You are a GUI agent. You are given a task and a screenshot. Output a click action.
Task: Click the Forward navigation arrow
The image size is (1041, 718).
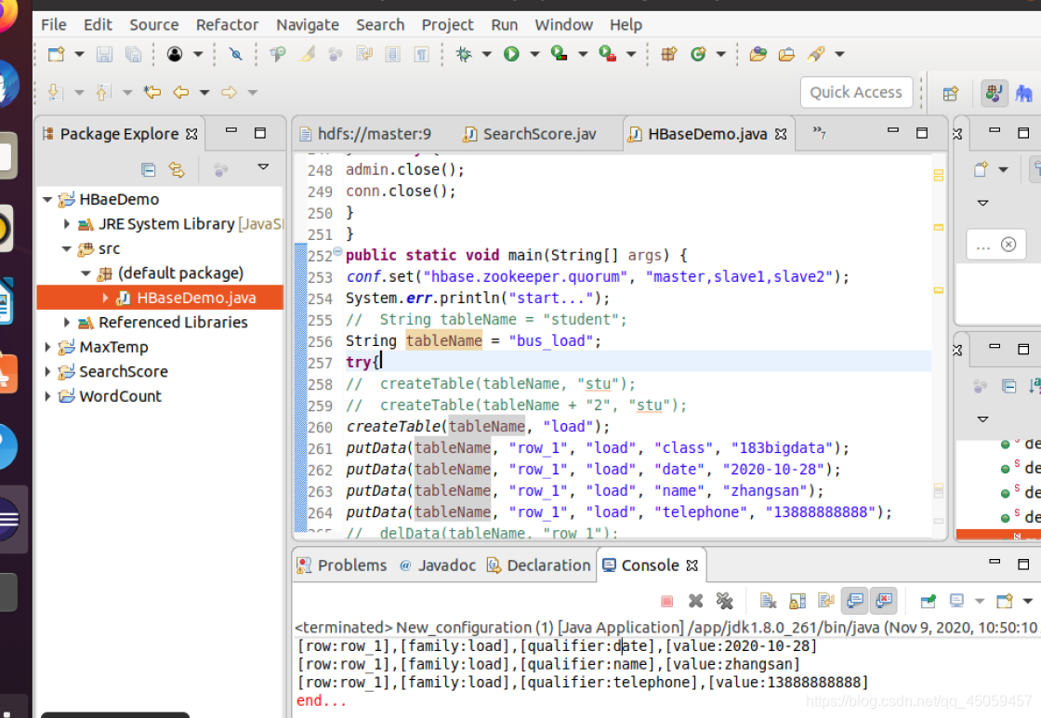click(229, 92)
